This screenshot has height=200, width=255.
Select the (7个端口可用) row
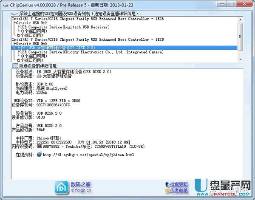34,31
